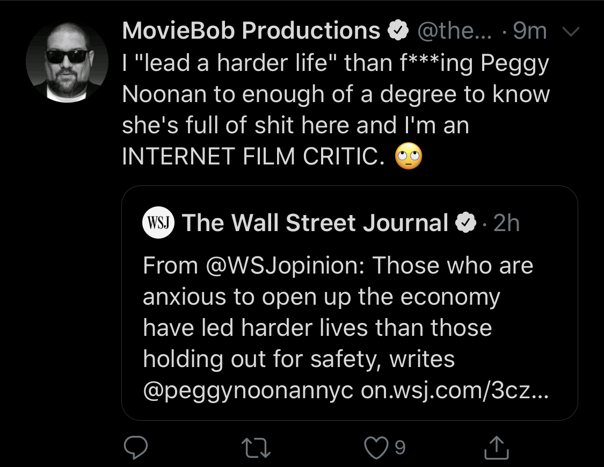Open The Wall Street Journal name
Image resolution: width=604 pixels, height=467 pixels.
(315, 222)
